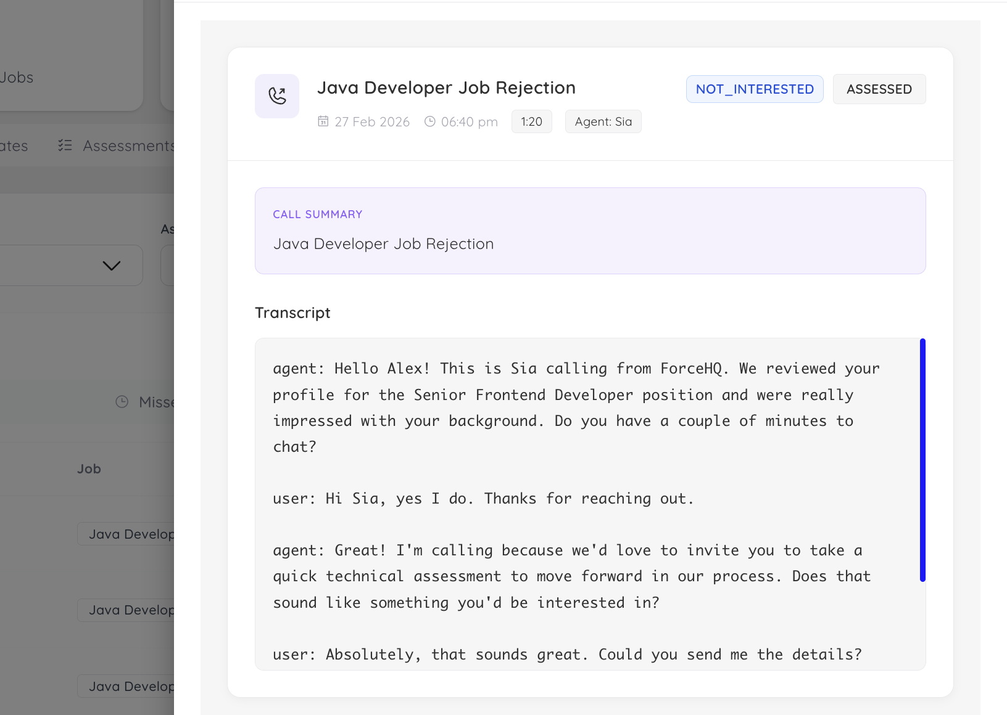Viewport: 1007px width, 715px height.
Task: Click the Missed clock icon in background
Action: pyautogui.click(x=122, y=402)
